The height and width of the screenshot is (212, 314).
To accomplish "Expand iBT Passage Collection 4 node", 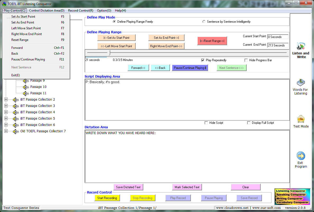I will [x=6, y=112].
